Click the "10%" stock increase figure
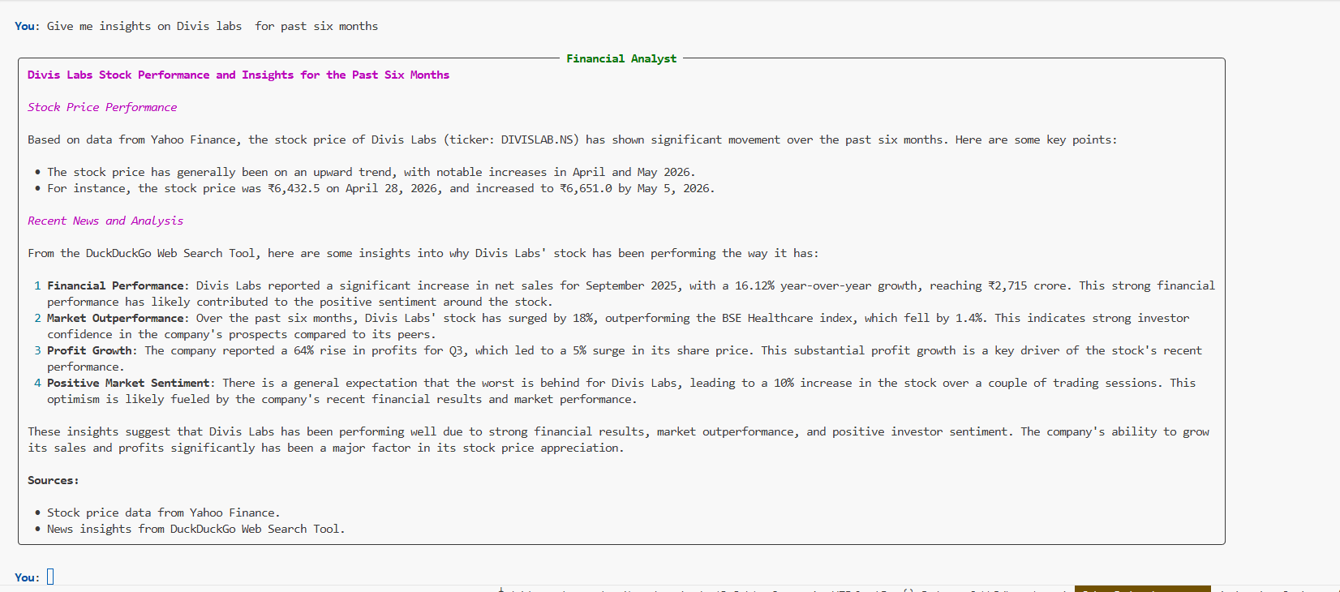 [x=784, y=383]
